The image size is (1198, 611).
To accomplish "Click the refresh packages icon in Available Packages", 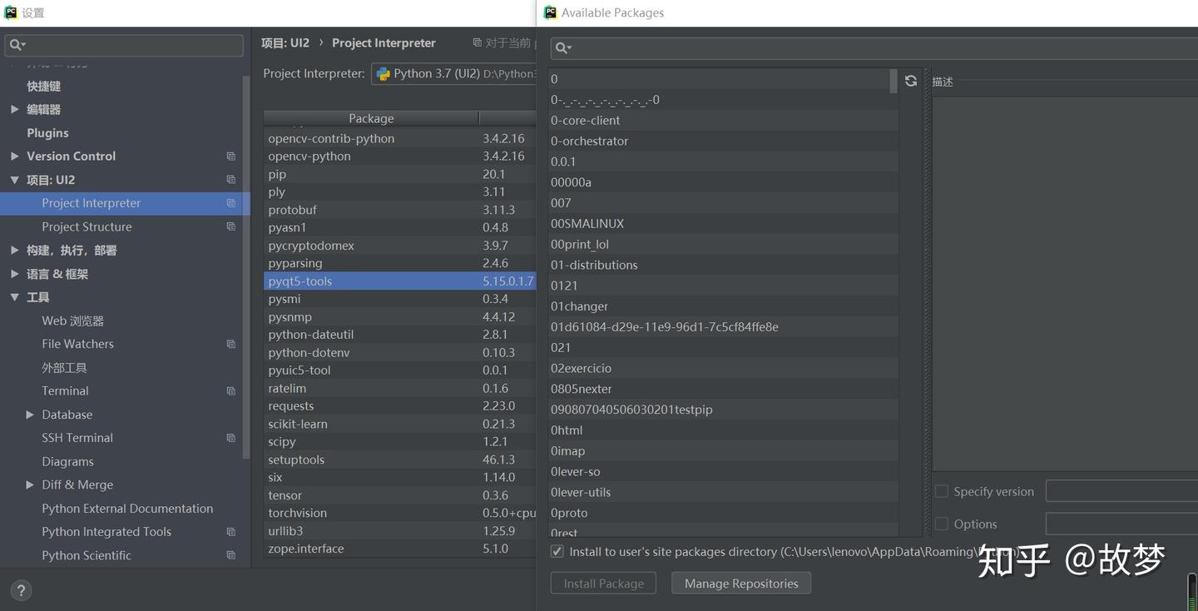I will 910,80.
